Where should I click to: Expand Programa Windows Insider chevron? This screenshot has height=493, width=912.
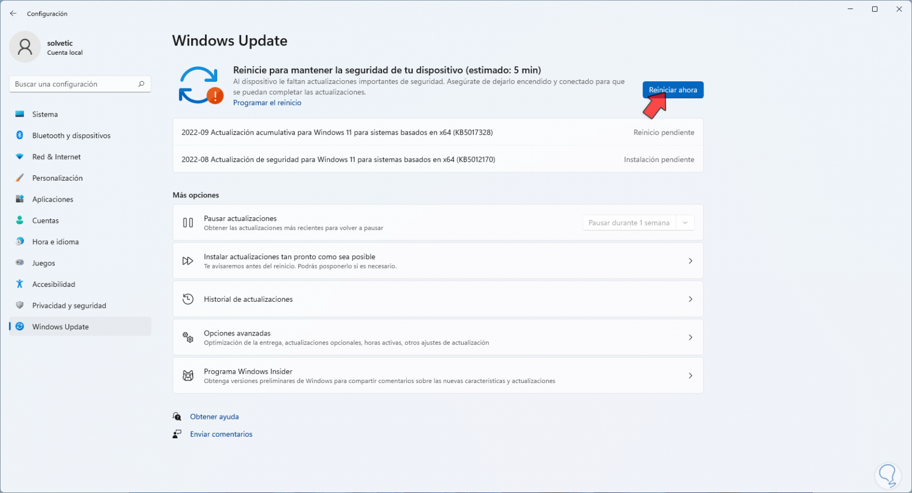point(690,376)
